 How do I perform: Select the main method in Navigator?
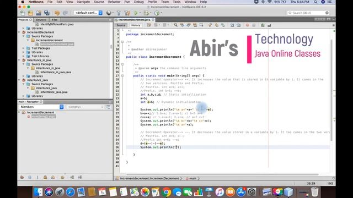tap(43, 117)
